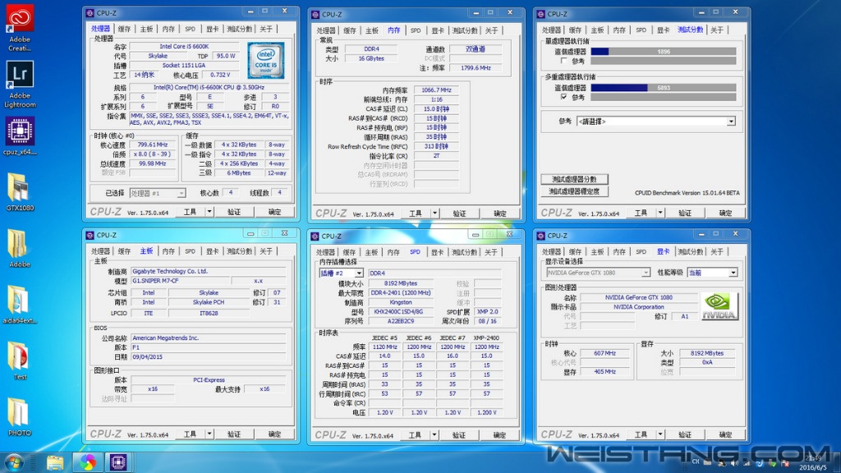841x473 pixels.
Task: Open the 关于 tab in the benchmark window
Action: point(717,30)
